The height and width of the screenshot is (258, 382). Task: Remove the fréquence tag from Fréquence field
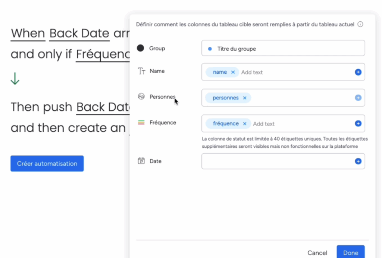pos(245,123)
